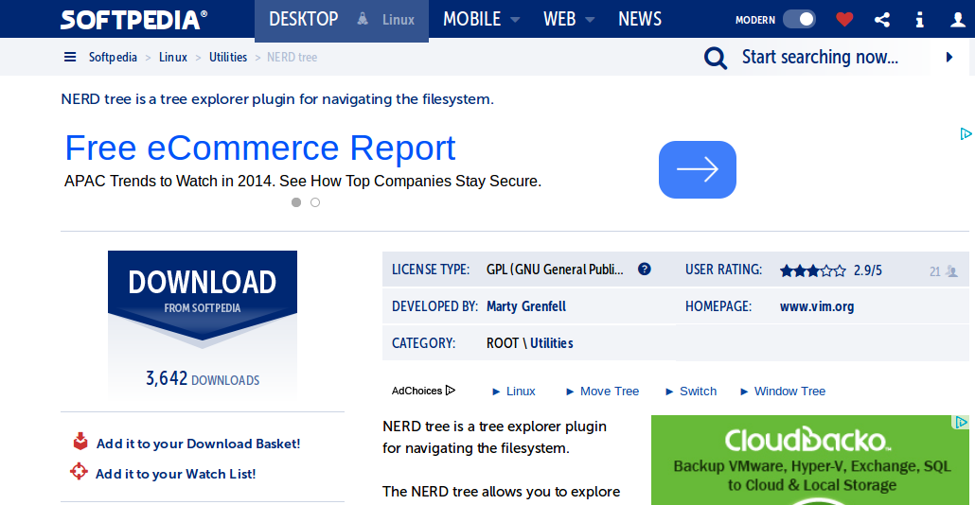The width and height of the screenshot is (975, 505).
Task: Click the Linux penguin icon in nav
Action: pyautogui.click(x=363, y=19)
